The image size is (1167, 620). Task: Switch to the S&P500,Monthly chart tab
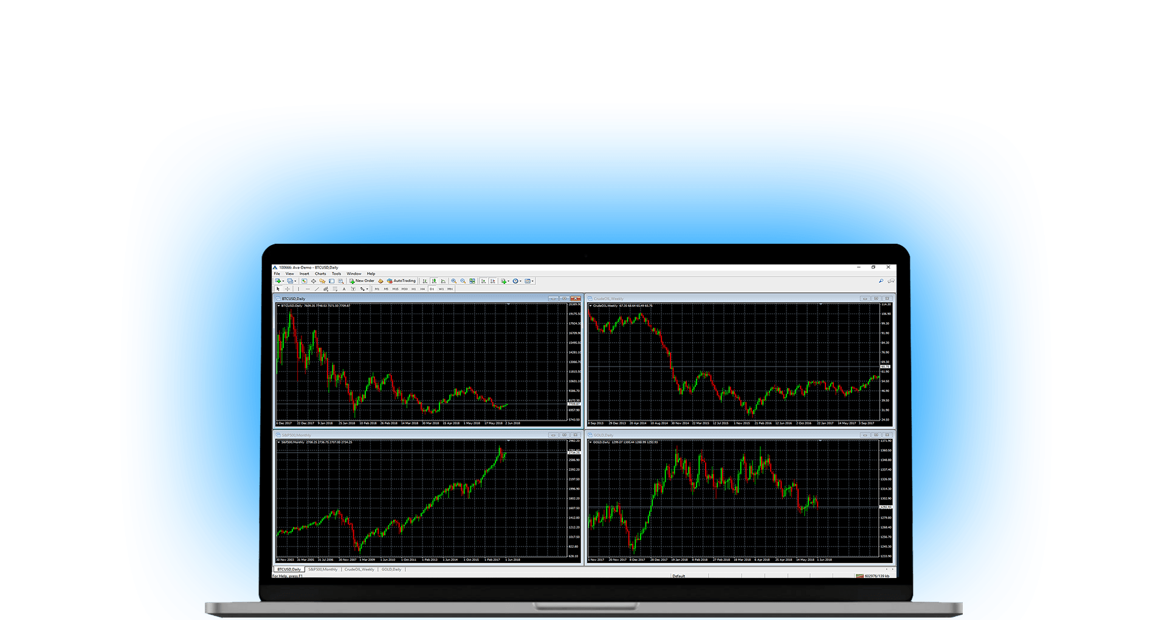[x=323, y=570]
